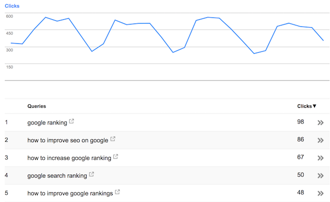Sort the table by Clicks column header

(x=306, y=106)
